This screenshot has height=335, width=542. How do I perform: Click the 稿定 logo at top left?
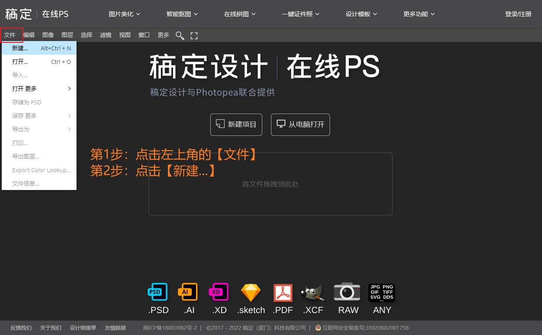point(18,14)
